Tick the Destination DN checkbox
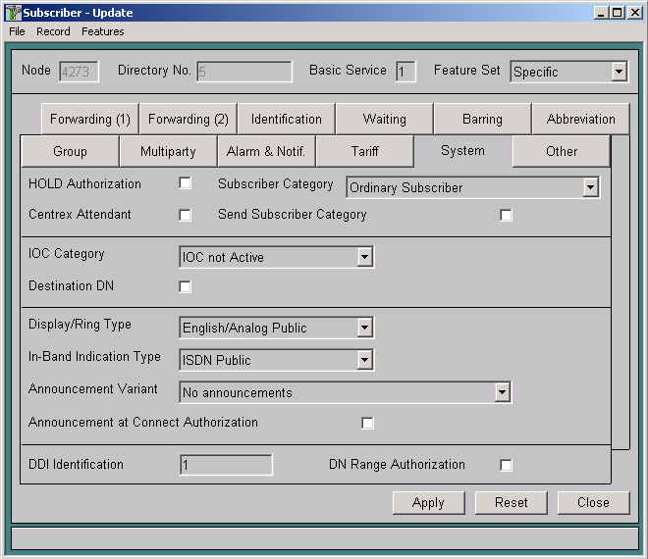The height and width of the screenshot is (559, 648). 185,286
